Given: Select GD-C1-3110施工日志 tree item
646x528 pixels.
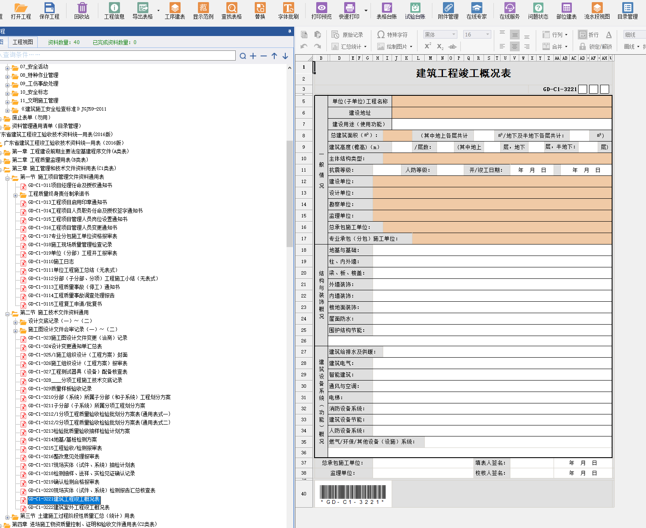Looking at the screenshot, I should tap(51, 262).
